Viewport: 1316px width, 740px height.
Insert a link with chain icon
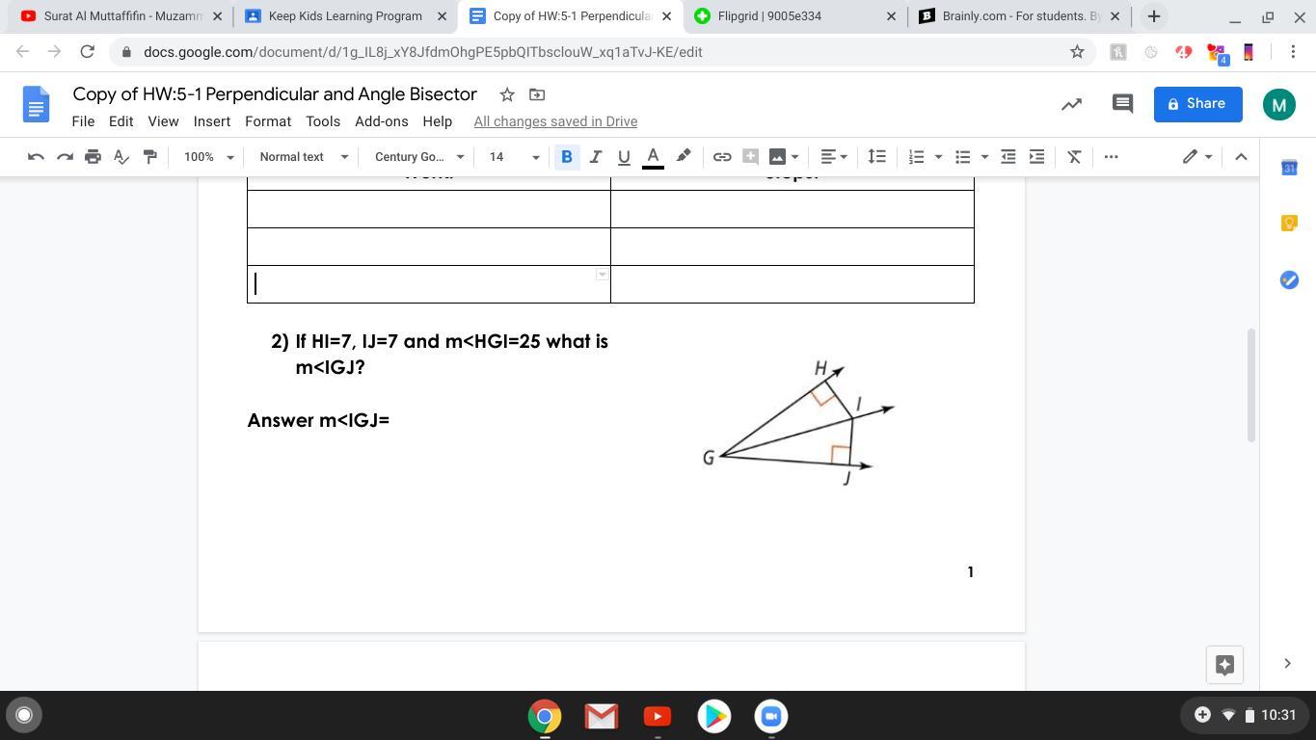click(x=722, y=157)
